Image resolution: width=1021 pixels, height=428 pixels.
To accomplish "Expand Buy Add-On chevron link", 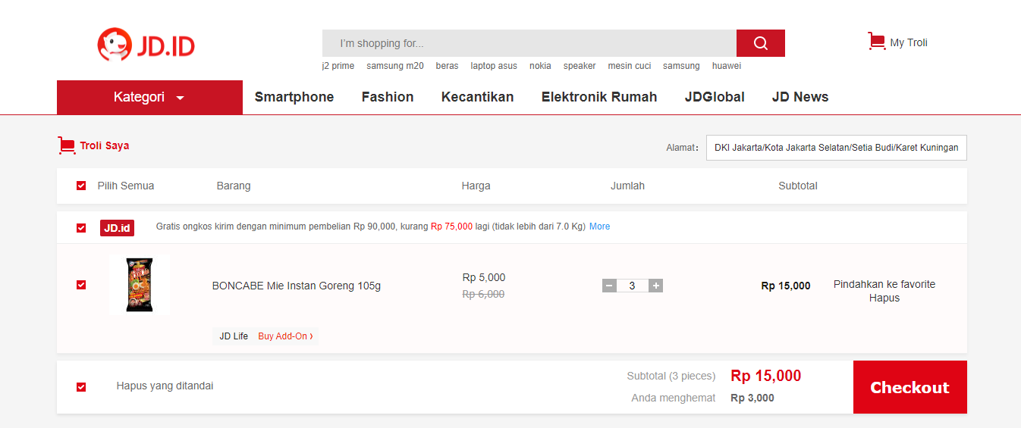I will [x=285, y=336].
